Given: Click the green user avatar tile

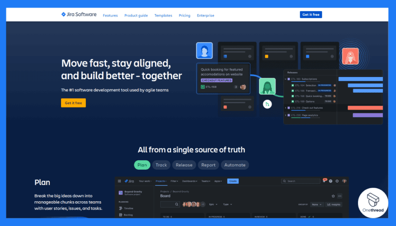Looking at the screenshot, I should [x=267, y=86].
